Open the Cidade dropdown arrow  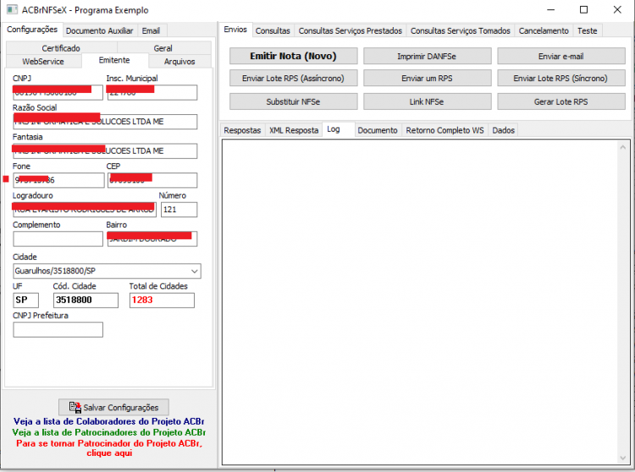click(195, 271)
